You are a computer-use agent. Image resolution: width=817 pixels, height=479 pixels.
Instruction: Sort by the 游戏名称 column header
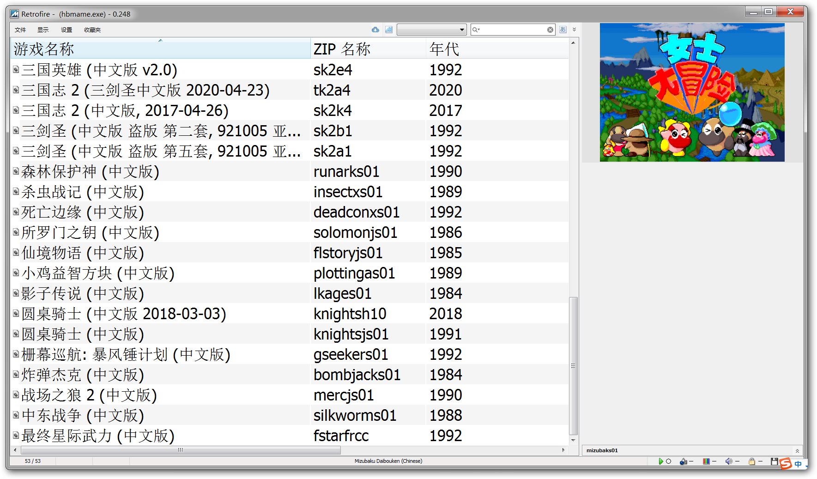(x=160, y=49)
